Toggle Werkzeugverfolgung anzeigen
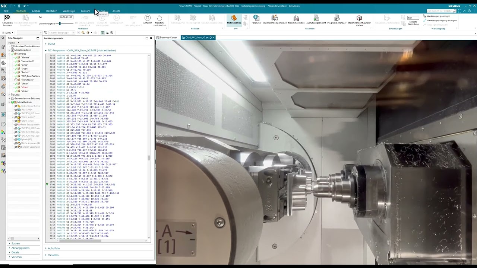This screenshot has height=268, width=477. click(x=440, y=20)
